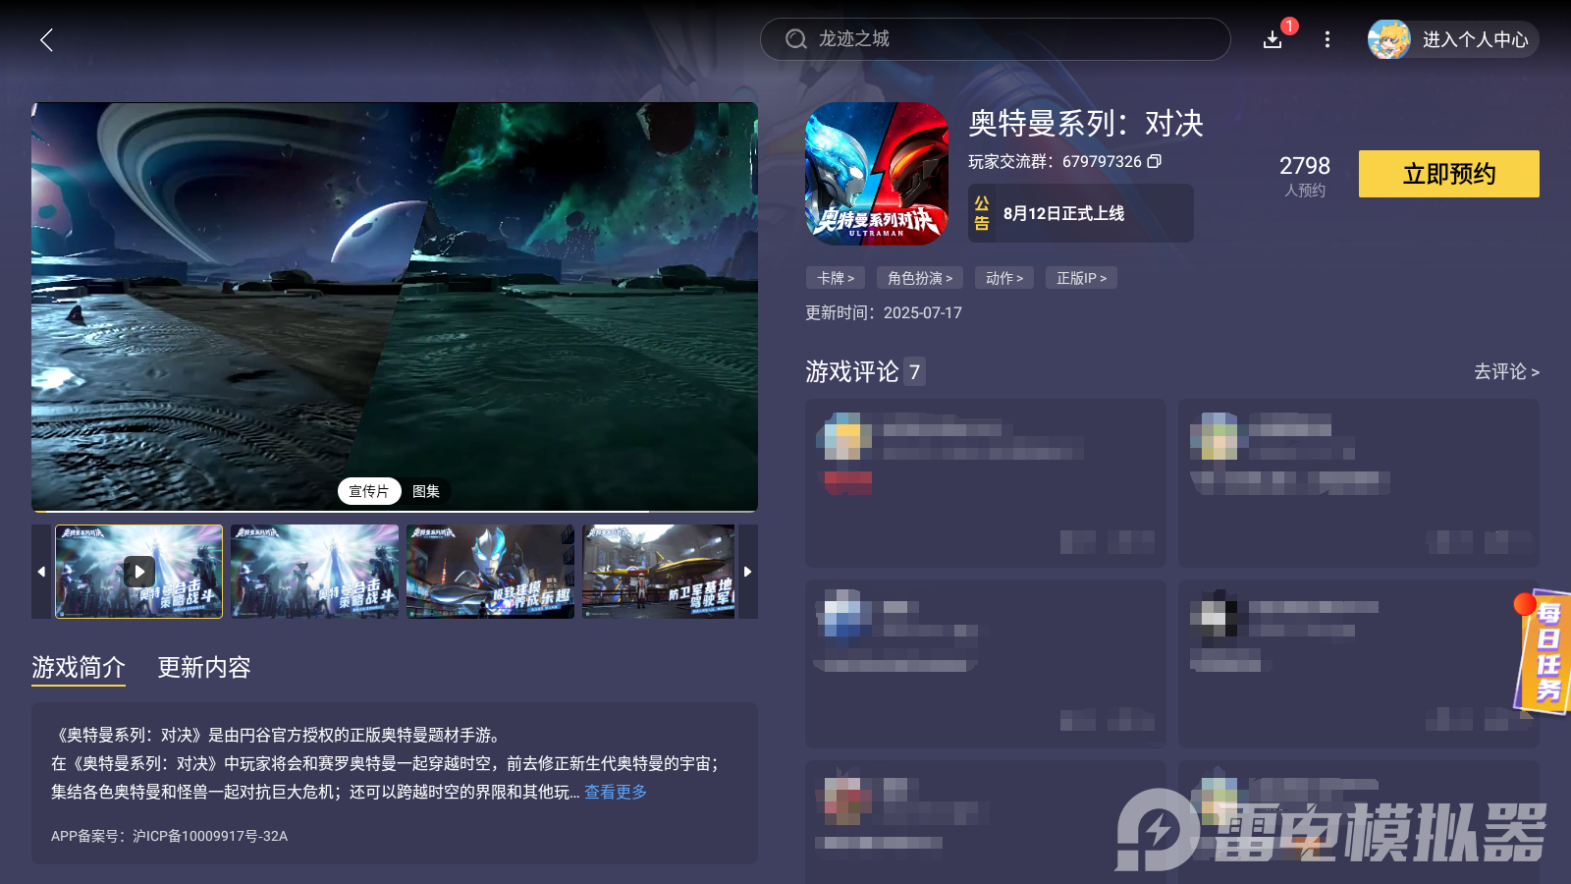This screenshot has height=884, width=1571.
Task: Show next thumbnails with right arrow
Action: (x=748, y=572)
